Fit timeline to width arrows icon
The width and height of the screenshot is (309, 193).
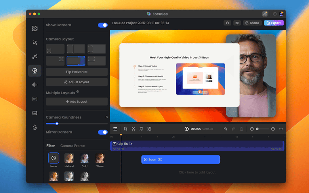pos(281,129)
